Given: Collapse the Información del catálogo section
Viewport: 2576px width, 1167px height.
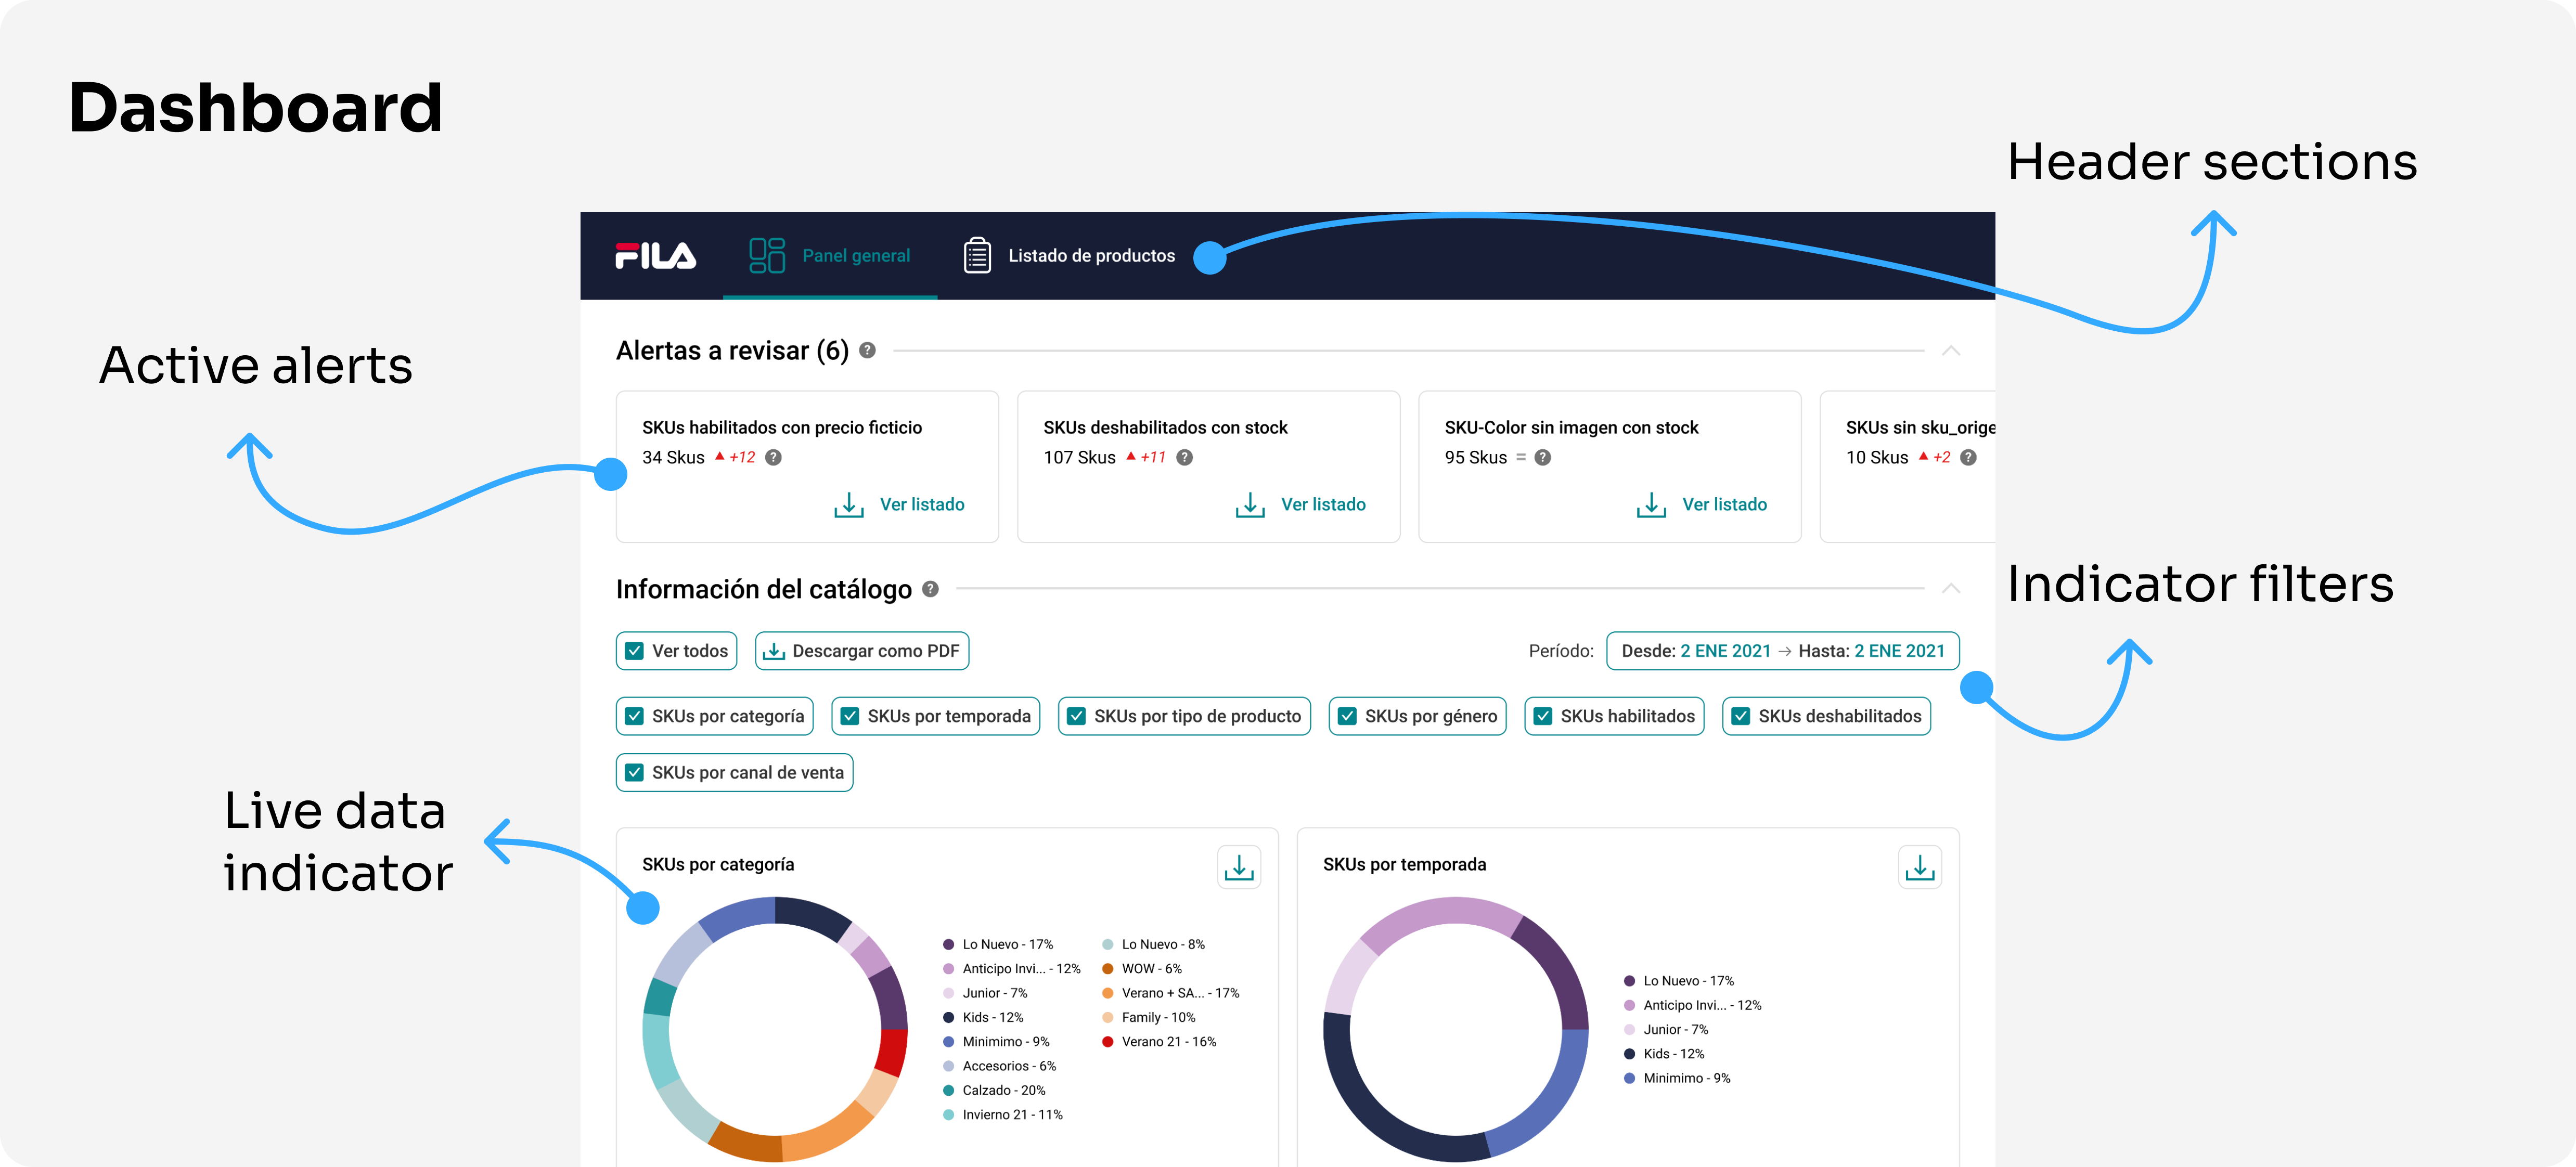Looking at the screenshot, I should tap(1950, 589).
